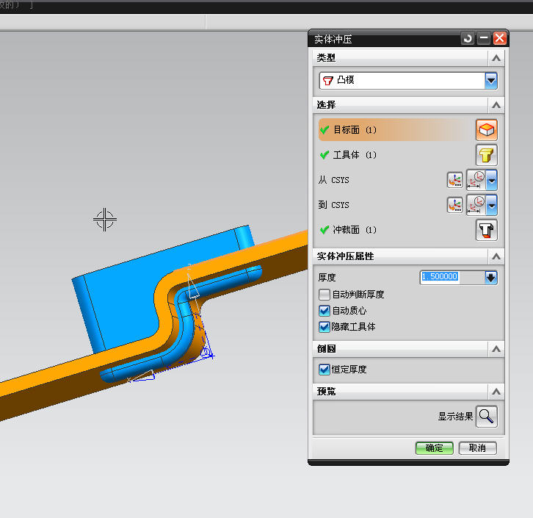Reset the 实体冲压 dialog
Viewport: 533px width, 518px height.
click(468, 38)
